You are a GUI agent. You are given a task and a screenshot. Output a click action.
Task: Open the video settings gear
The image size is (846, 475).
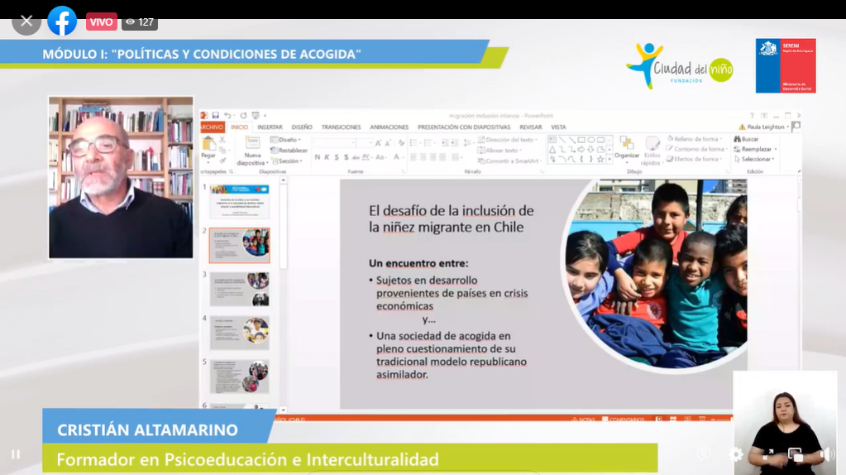point(735,453)
